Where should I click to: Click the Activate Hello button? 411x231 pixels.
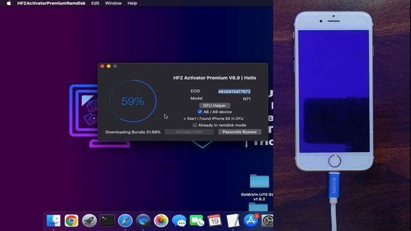pyautogui.click(x=189, y=132)
